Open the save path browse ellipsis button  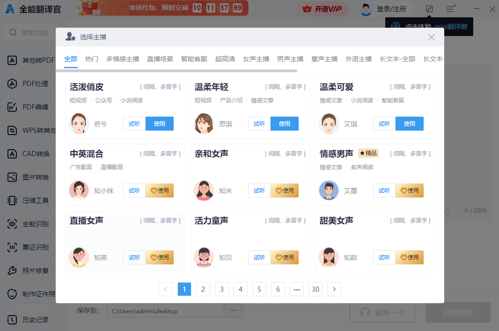233,310
